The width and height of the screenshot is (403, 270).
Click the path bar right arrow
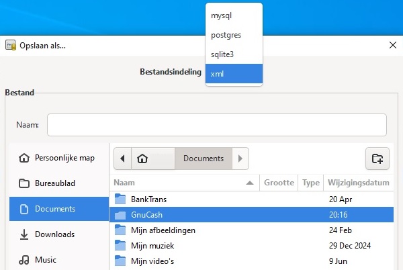[240, 159]
